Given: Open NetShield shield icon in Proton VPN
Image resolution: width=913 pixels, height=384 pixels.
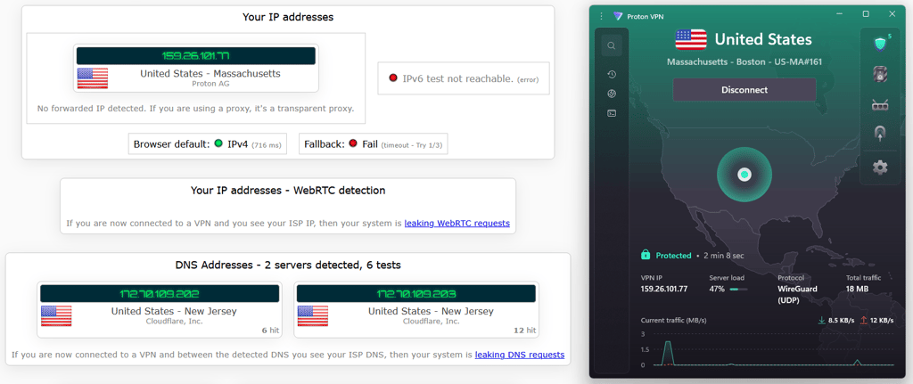Looking at the screenshot, I should pos(880,45).
